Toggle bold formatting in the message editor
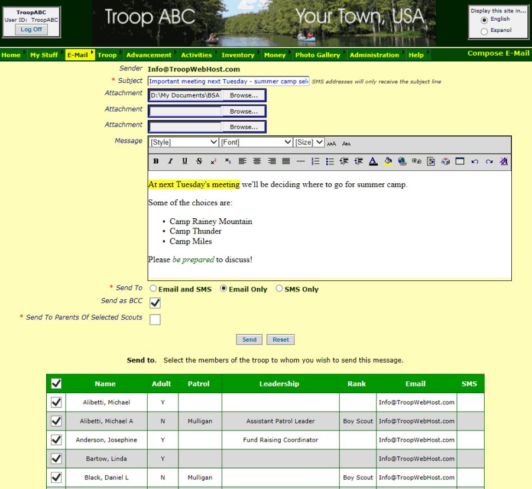 (x=155, y=161)
